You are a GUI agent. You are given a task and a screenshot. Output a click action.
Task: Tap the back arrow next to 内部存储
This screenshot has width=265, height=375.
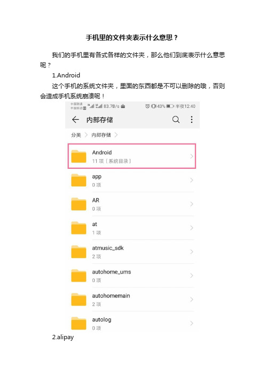coord(75,120)
